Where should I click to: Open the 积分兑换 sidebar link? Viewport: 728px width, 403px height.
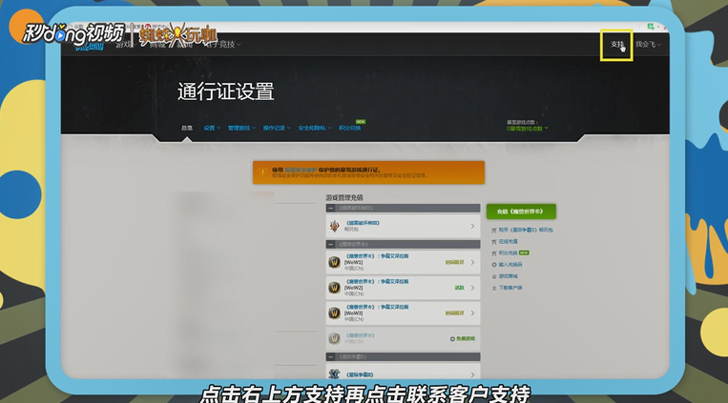point(508,253)
